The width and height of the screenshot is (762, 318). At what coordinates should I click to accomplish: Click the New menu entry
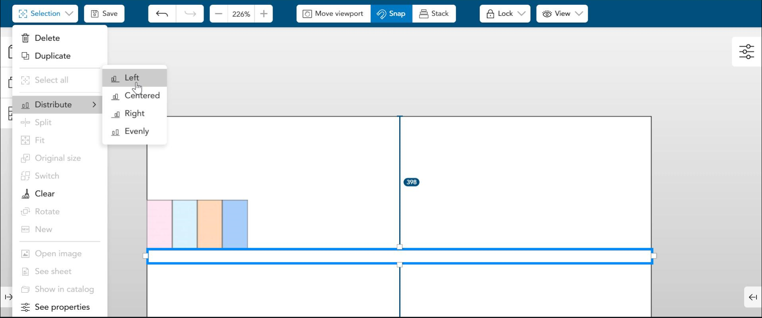(x=60, y=230)
